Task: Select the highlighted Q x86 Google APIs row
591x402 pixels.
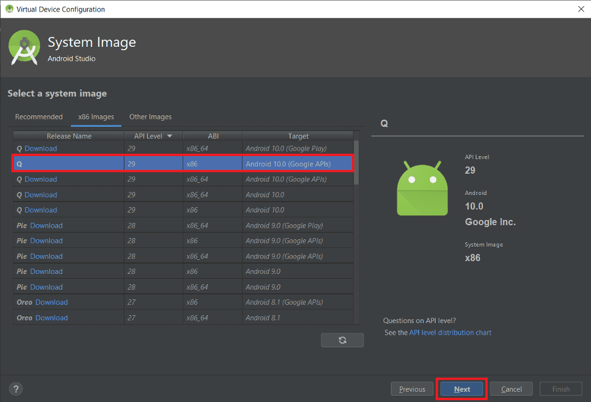Action: [182, 163]
